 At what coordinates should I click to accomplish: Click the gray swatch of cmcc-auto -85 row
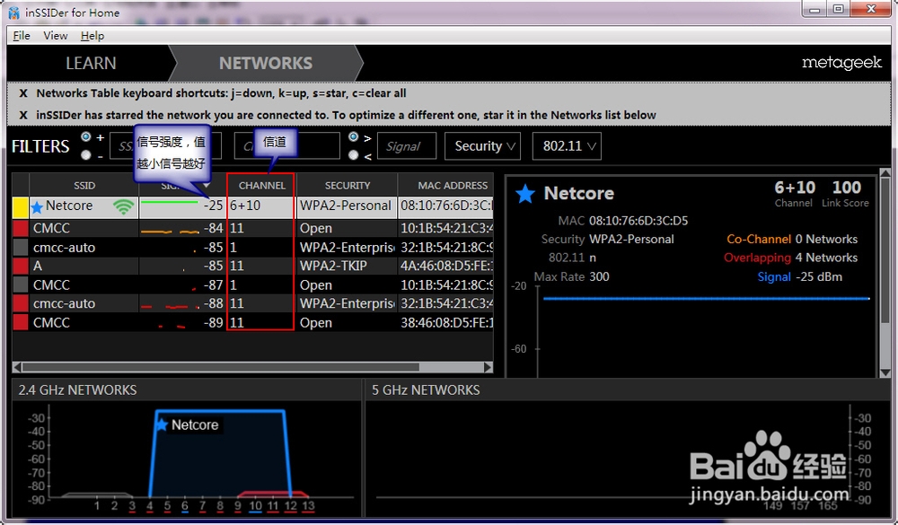point(21,248)
